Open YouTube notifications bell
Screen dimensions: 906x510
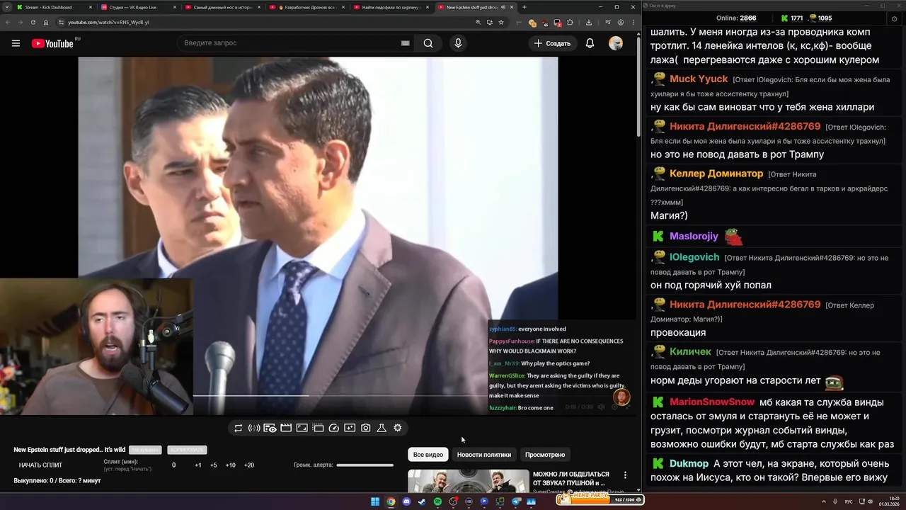[590, 43]
